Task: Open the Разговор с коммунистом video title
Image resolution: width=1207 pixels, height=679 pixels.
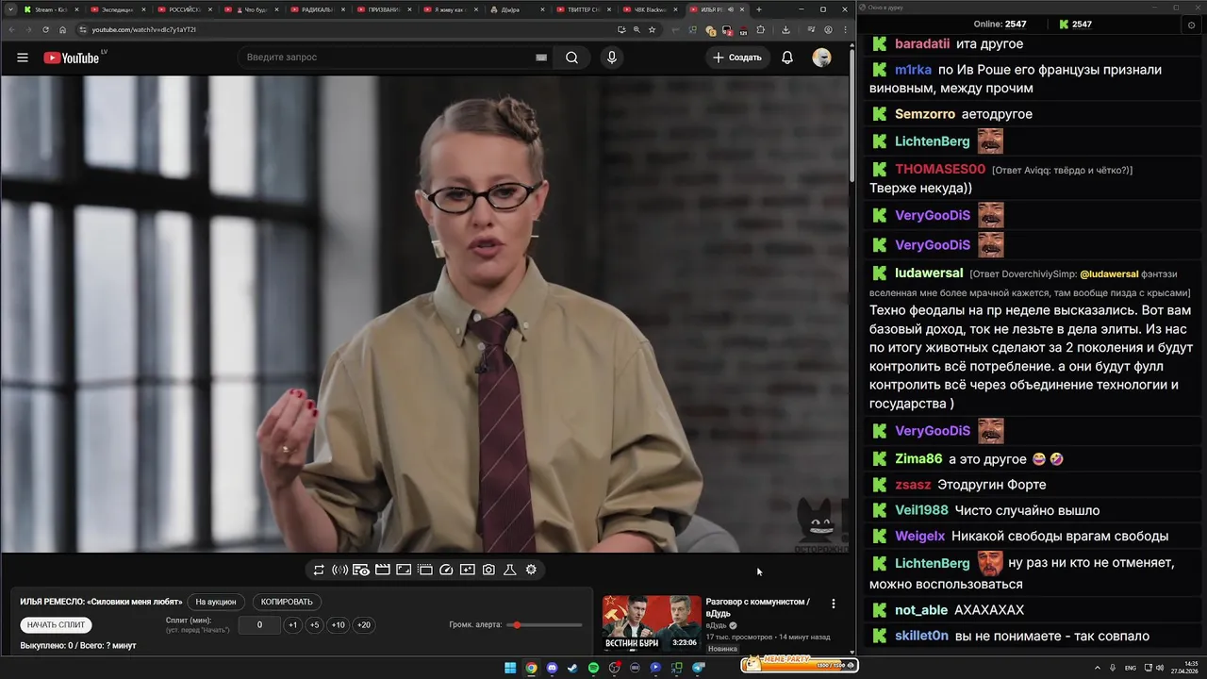Action: click(x=757, y=607)
